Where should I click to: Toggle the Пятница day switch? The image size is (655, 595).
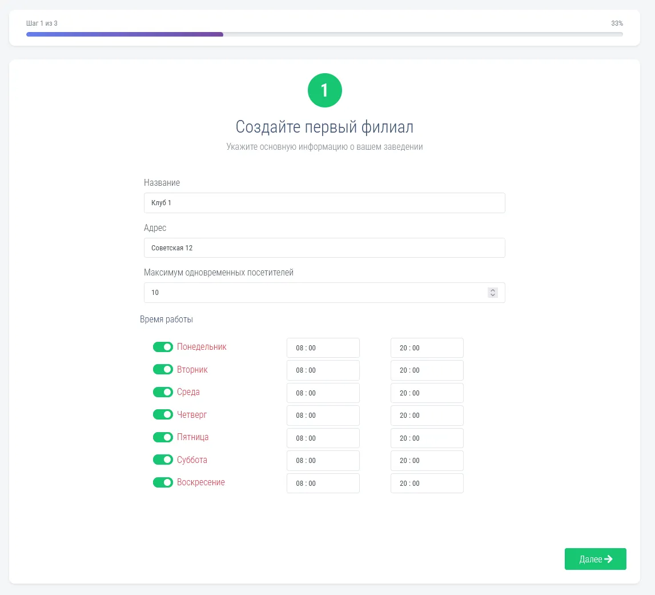point(163,437)
